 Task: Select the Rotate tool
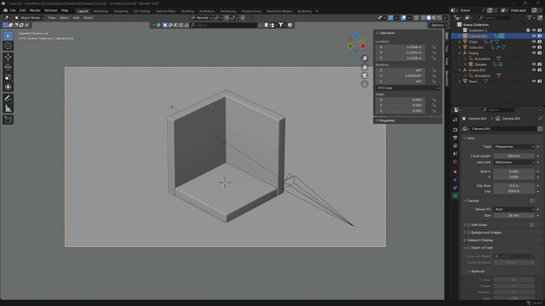8,67
